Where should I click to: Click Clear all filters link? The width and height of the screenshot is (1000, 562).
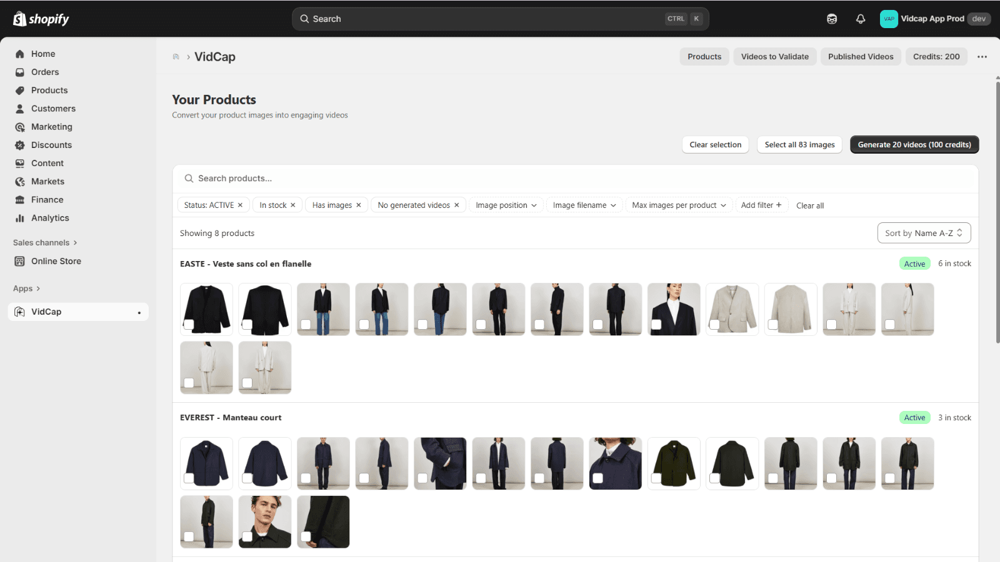(810, 205)
